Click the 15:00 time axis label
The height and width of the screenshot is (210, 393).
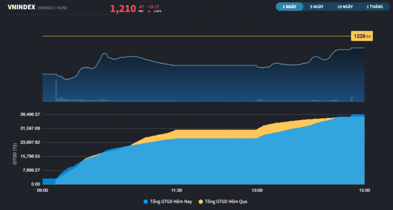pos(364,190)
